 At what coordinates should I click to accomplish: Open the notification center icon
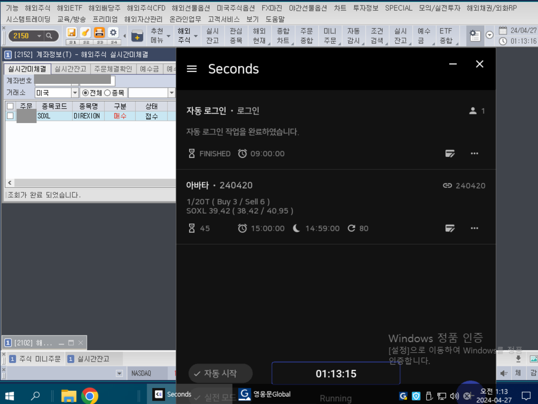(526, 396)
